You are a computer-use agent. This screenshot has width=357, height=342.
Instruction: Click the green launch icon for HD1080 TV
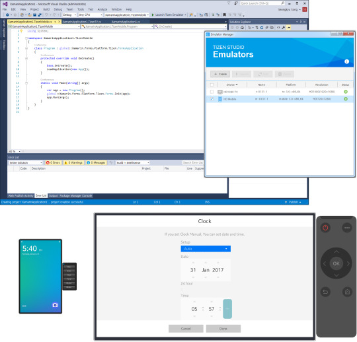346,92
